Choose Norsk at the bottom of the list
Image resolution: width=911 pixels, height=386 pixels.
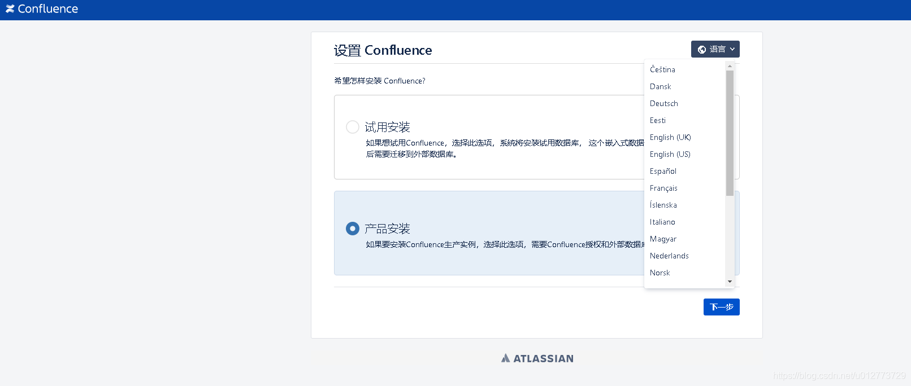(660, 273)
